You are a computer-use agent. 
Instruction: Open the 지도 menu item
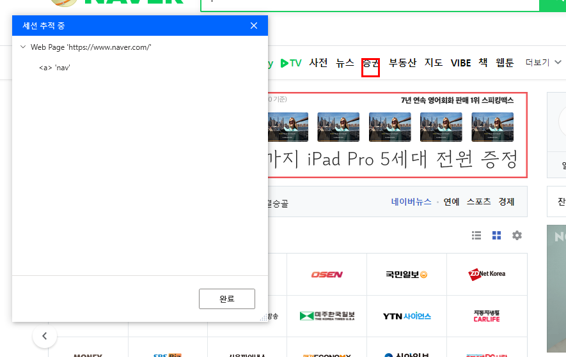(x=434, y=63)
